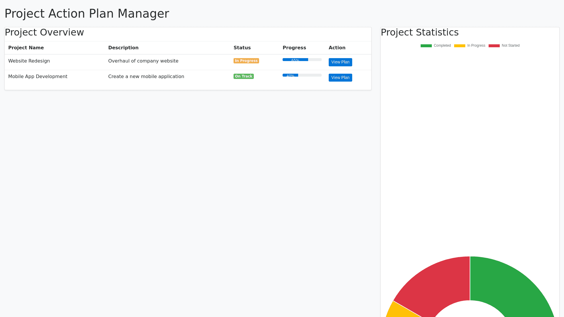Click the green On Track status badge
This screenshot has height=317, width=564.
point(244,76)
